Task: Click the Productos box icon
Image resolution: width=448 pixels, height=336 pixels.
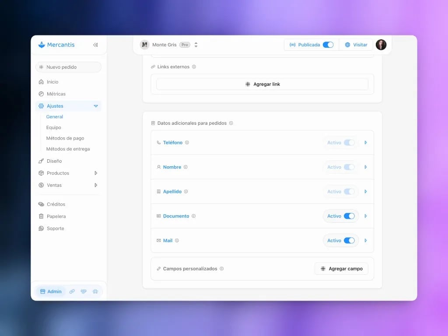Action: coord(41,173)
